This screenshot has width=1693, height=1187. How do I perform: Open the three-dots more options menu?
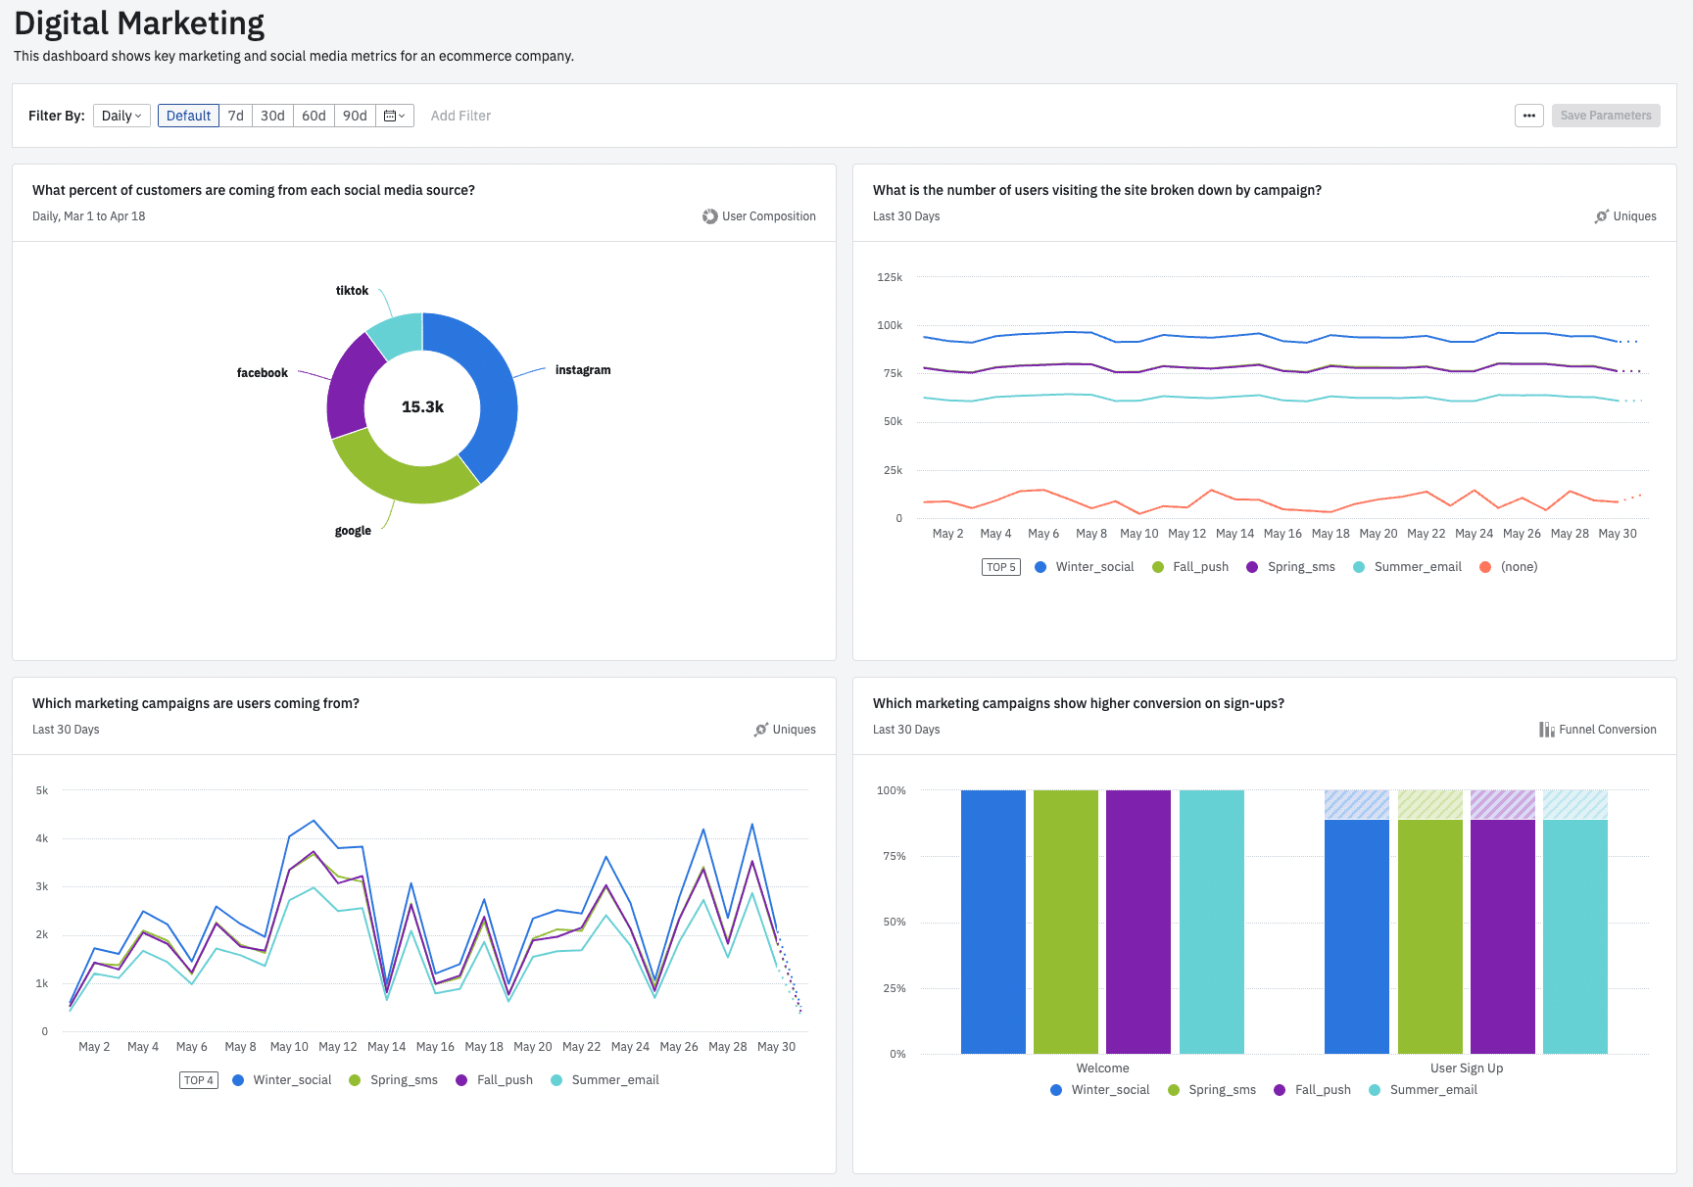(x=1528, y=116)
